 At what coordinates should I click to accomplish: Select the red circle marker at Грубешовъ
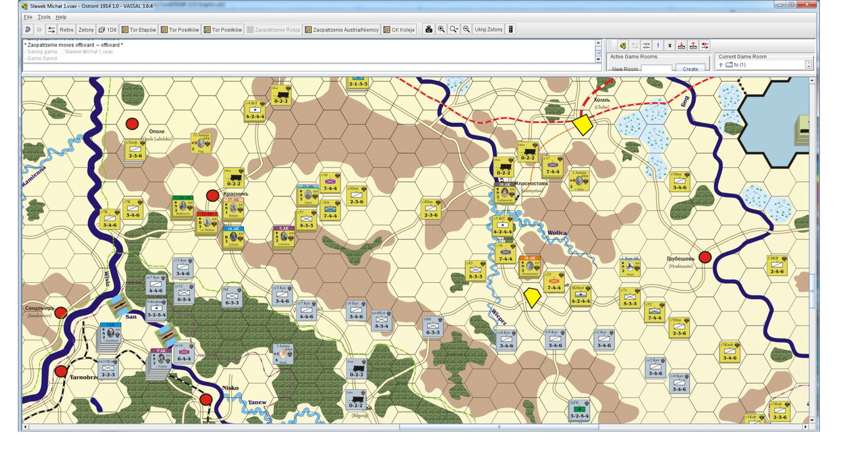pos(705,257)
